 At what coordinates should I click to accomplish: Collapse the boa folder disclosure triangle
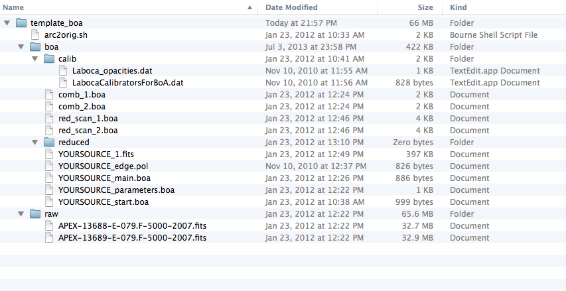21,47
